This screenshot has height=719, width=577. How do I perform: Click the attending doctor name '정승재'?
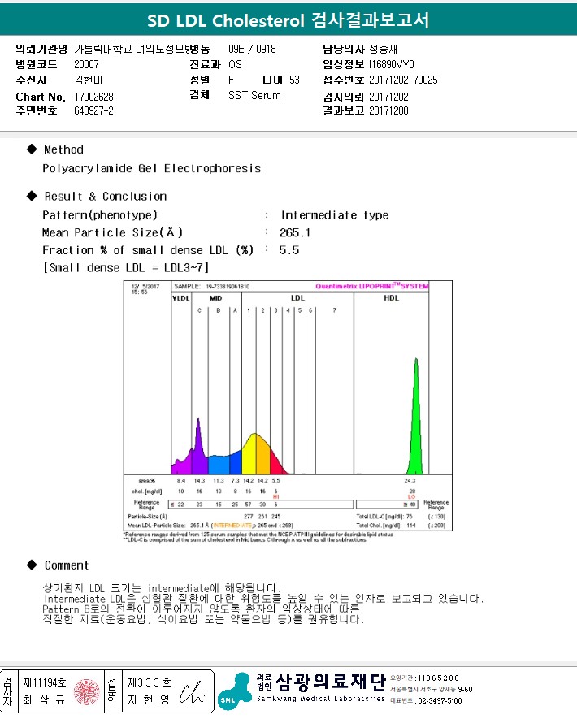(x=383, y=49)
